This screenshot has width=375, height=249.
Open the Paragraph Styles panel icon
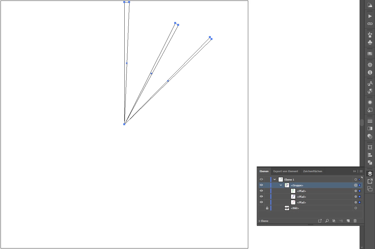pos(370,91)
